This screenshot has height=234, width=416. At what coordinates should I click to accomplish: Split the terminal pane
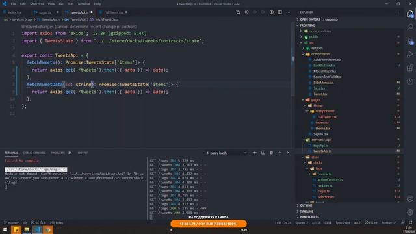click(x=263, y=153)
